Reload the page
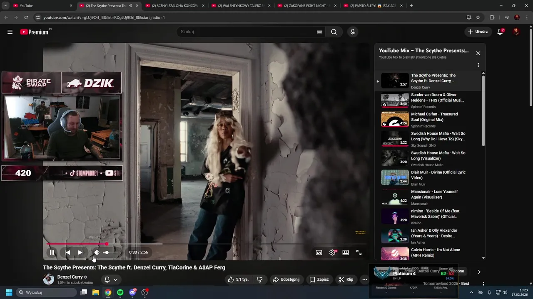Image resolution: width=533 pixels, height=299 pixels. 26,17
